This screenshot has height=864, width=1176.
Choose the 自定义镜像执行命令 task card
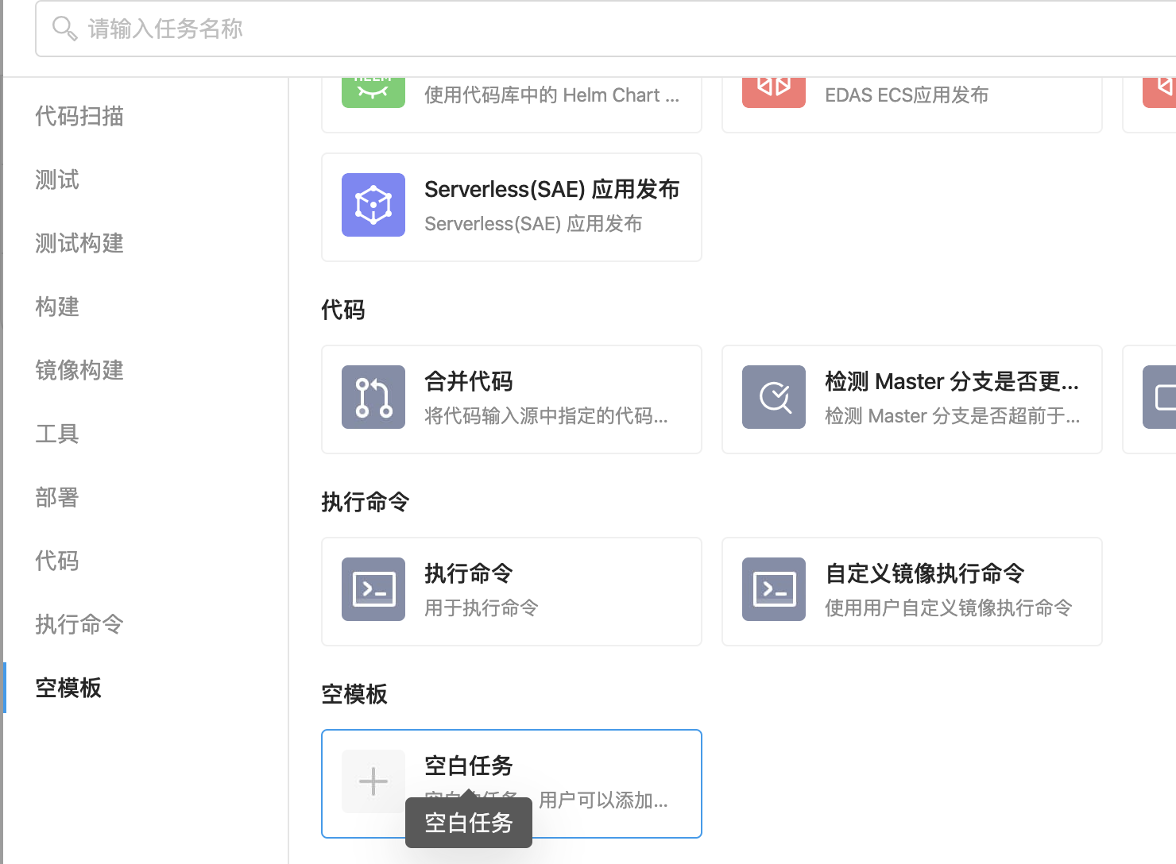coord(912,592)
